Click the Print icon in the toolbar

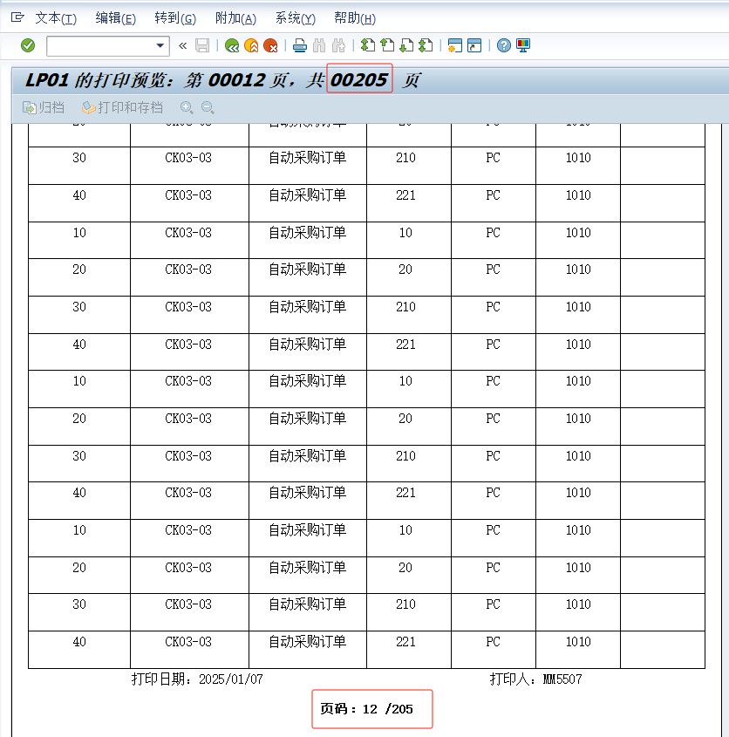coord(300,45)
